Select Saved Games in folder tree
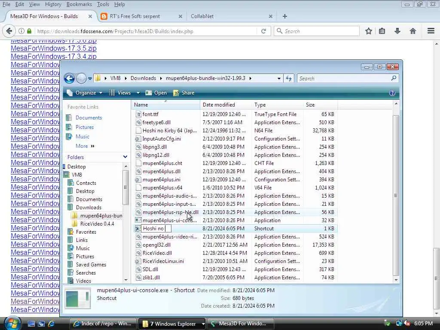 click(x=91, y=265)
